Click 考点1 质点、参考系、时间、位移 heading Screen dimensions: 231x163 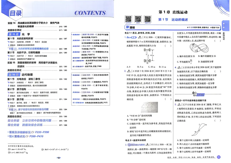[140, 33]
